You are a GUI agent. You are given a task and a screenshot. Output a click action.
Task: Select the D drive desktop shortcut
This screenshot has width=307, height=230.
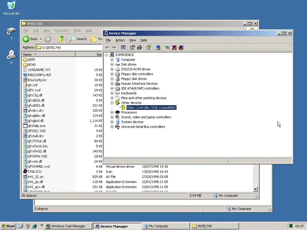[11, 57]
